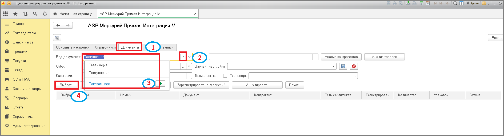Open the functions menu grid icon
This screenshot has width=504, height=136.
pyautogui.click(x=5, y=14)
